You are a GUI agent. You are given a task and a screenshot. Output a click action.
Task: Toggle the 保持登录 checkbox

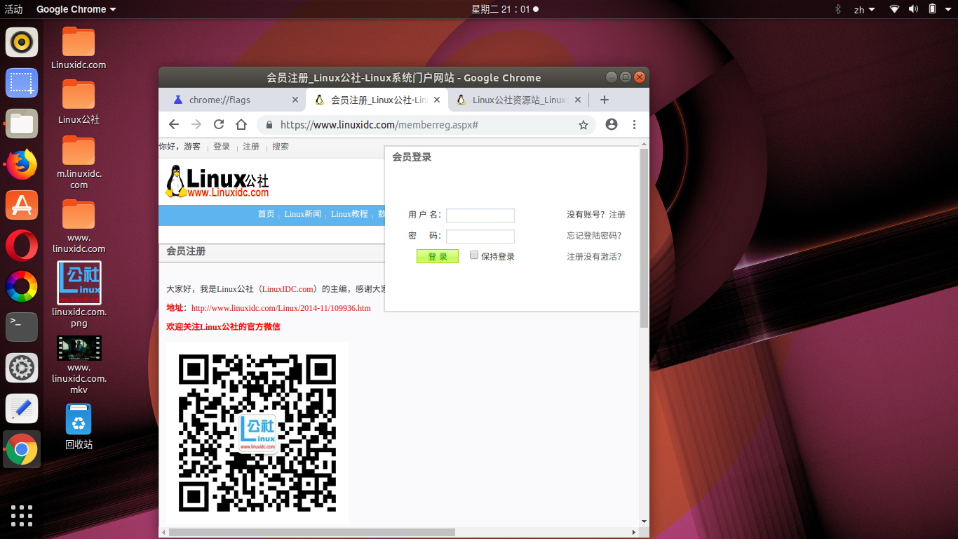474,255
